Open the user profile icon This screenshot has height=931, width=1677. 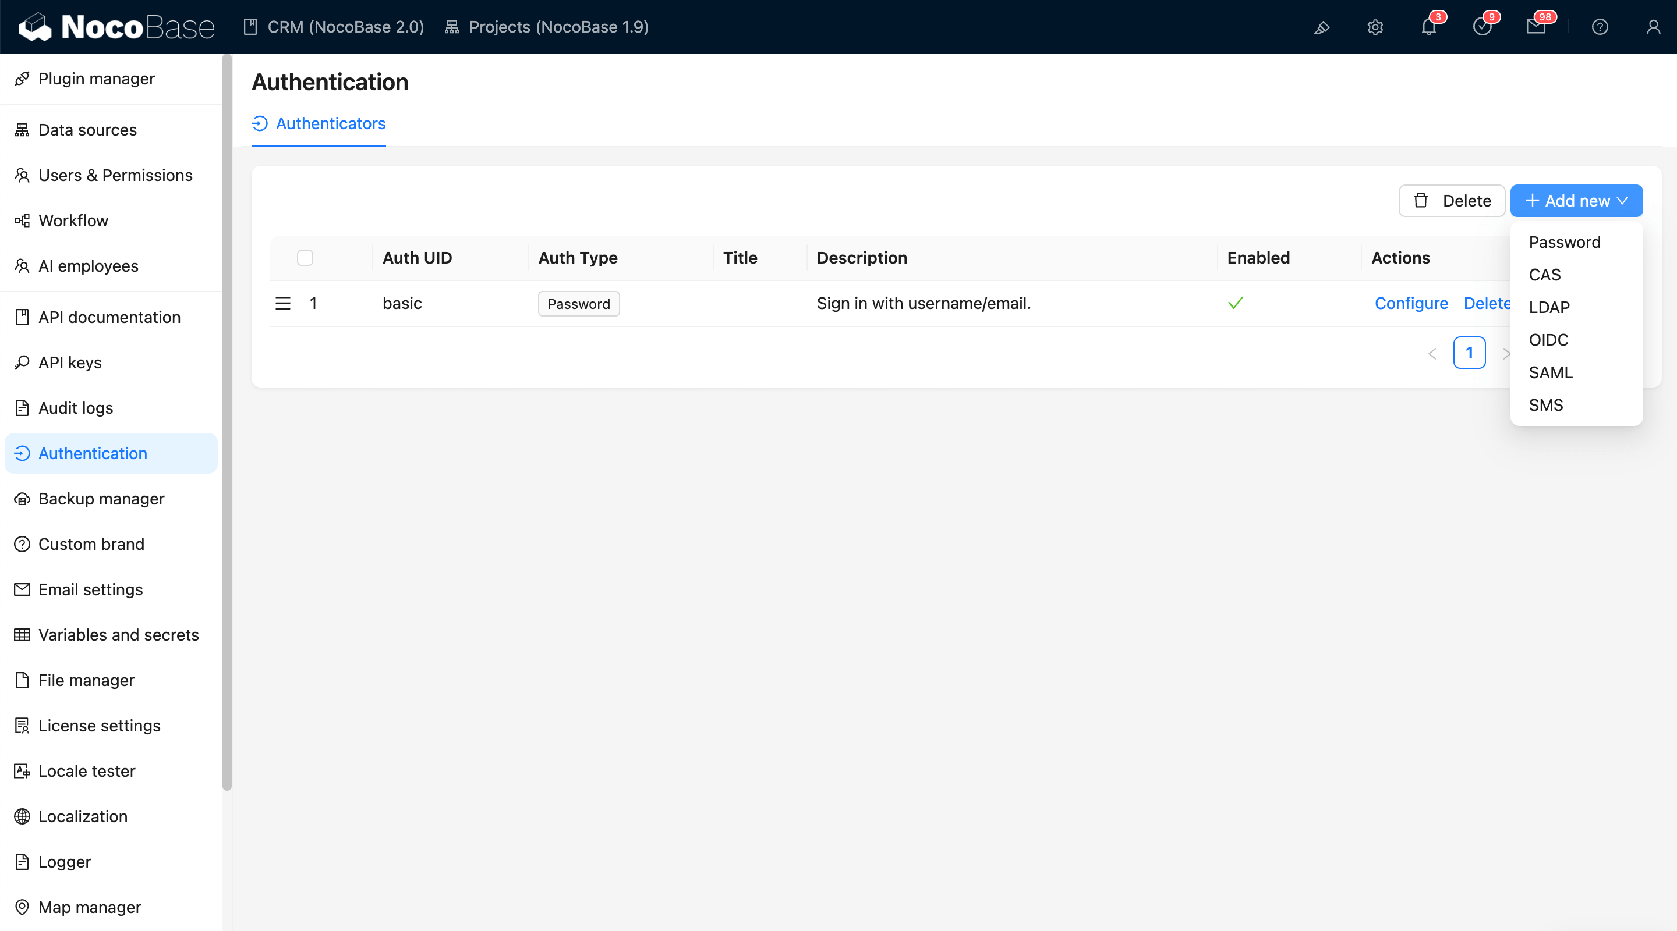coord(1653,27)
